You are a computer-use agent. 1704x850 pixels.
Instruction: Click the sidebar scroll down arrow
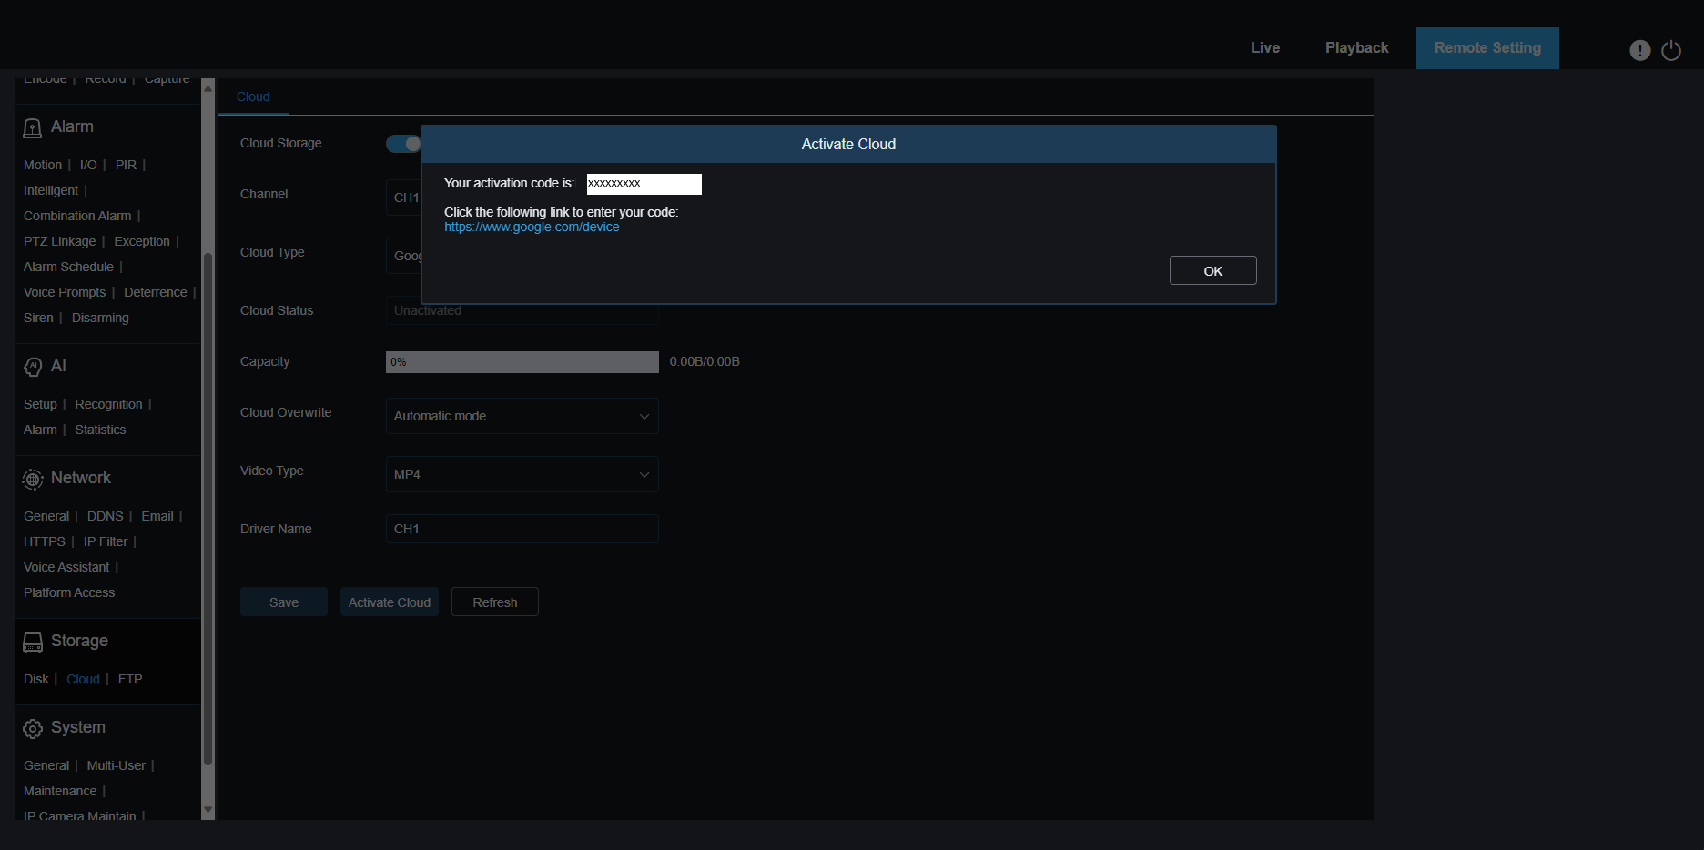[208, 809]
